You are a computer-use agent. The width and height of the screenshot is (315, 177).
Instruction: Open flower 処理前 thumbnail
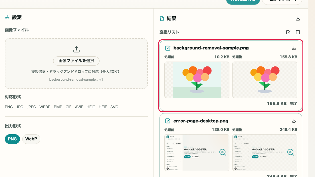[197, 80]
